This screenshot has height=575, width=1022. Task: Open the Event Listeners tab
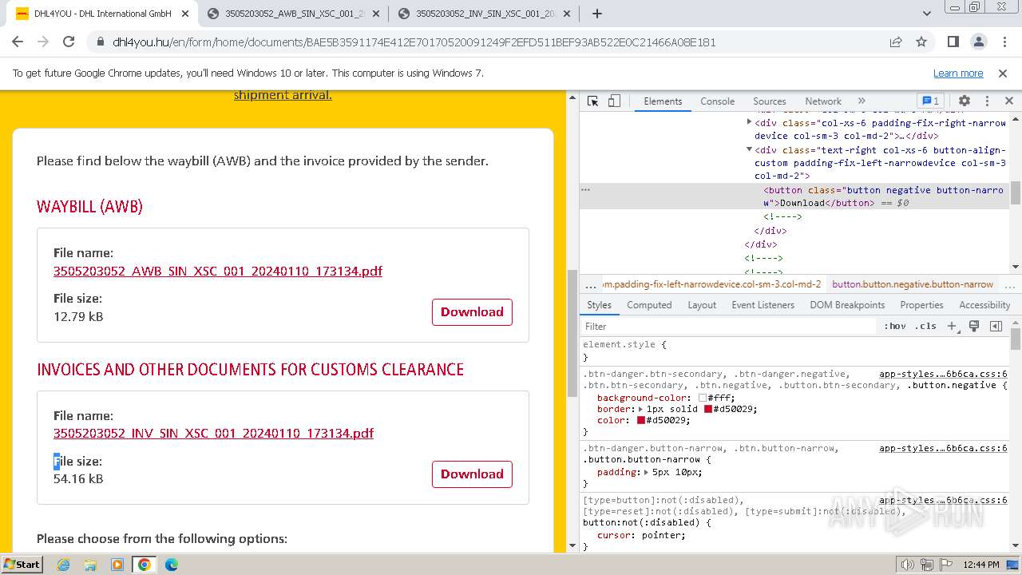pos(763,305)
